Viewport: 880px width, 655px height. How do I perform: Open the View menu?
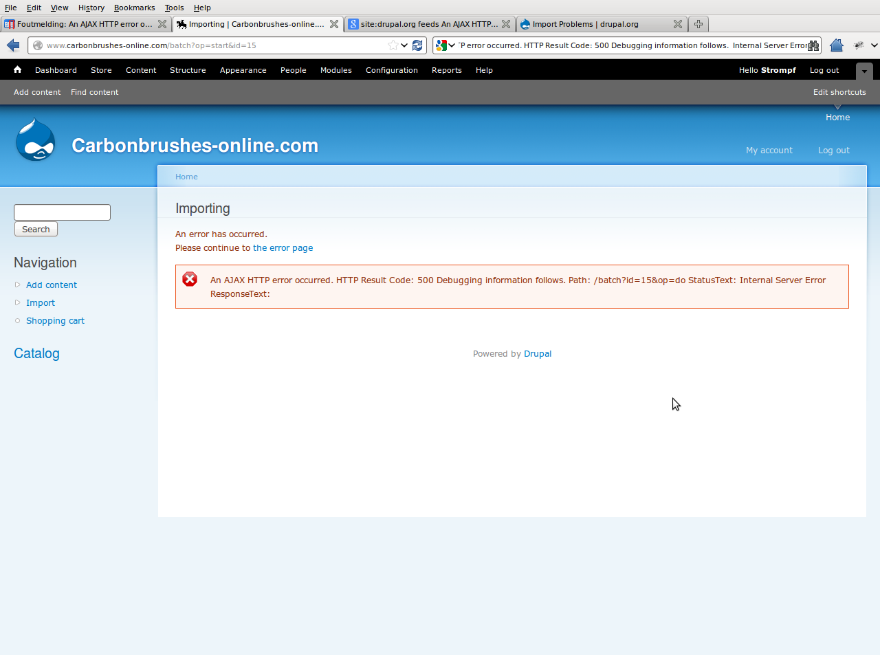point(59,8)
